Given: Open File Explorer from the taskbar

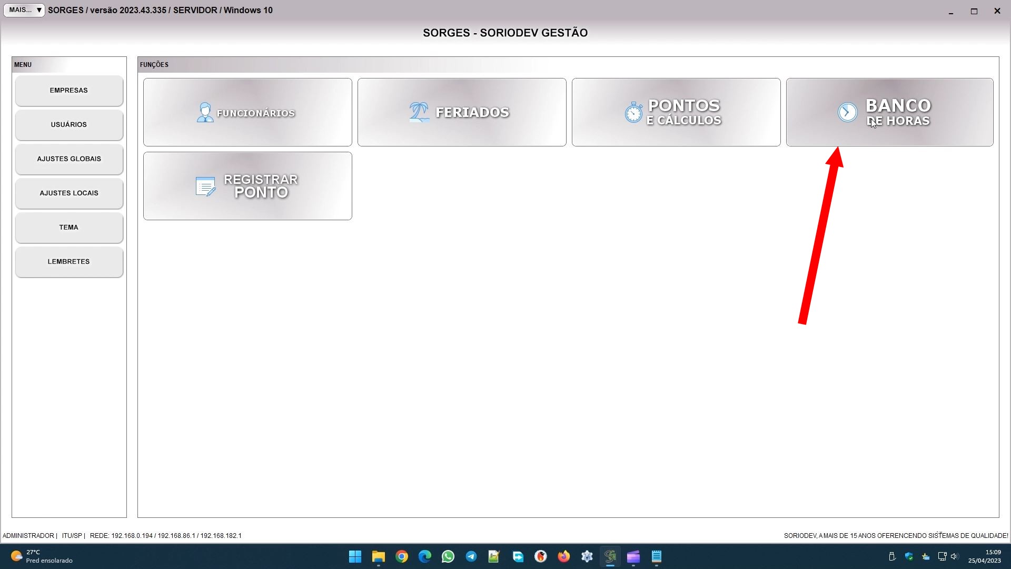Looking at the screenshot, I should click(379, 556).
